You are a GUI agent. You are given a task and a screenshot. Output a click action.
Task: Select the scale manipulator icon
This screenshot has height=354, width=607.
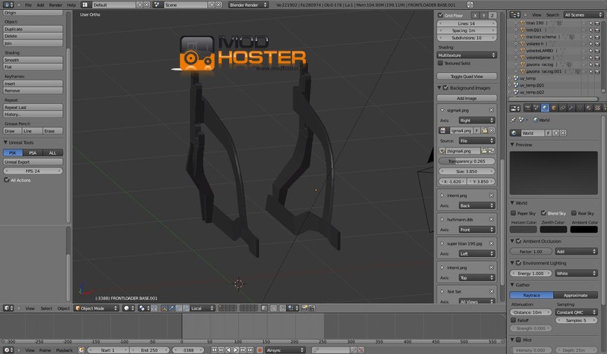coord(186,309)
